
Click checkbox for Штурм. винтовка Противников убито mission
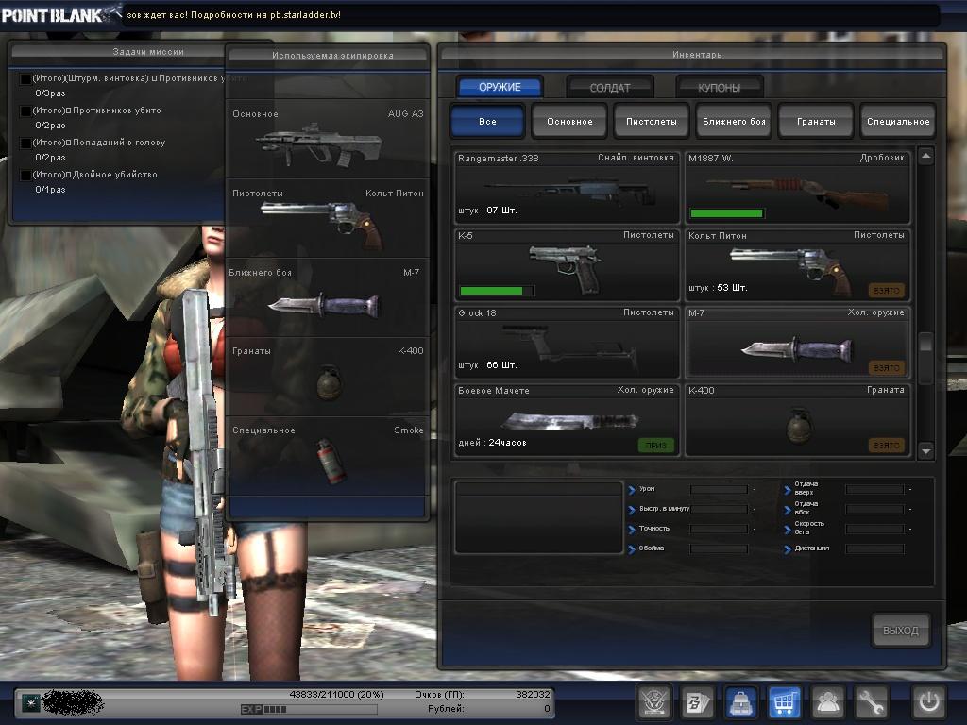pyautogui.click(x=25, y=79)
